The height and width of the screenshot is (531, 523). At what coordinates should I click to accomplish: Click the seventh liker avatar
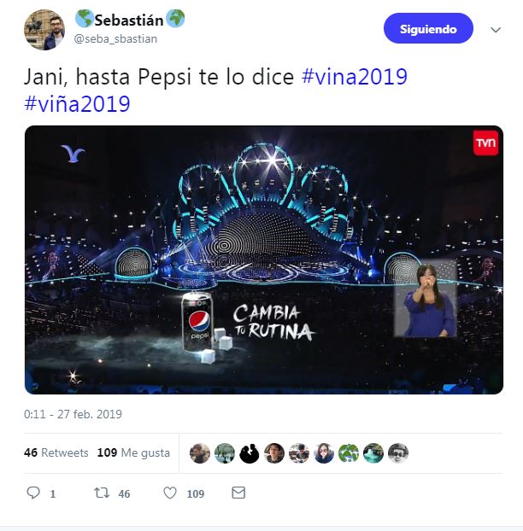pos(349,453)
